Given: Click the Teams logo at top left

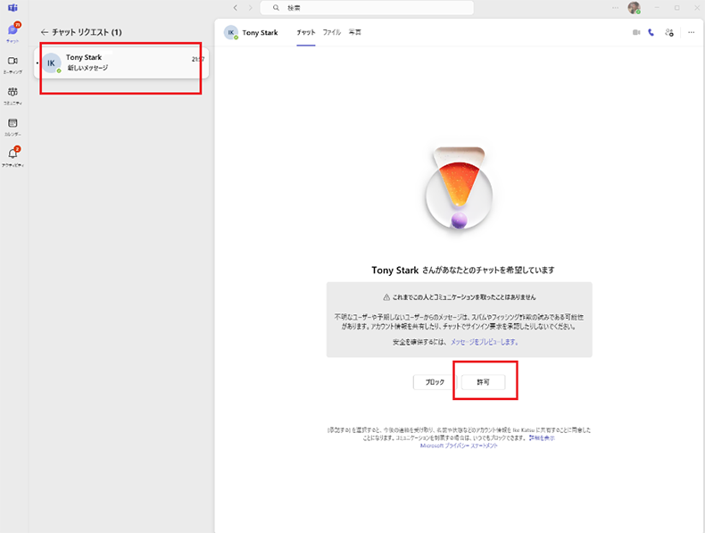Looking at the screenshot, I should coord(12,7).
